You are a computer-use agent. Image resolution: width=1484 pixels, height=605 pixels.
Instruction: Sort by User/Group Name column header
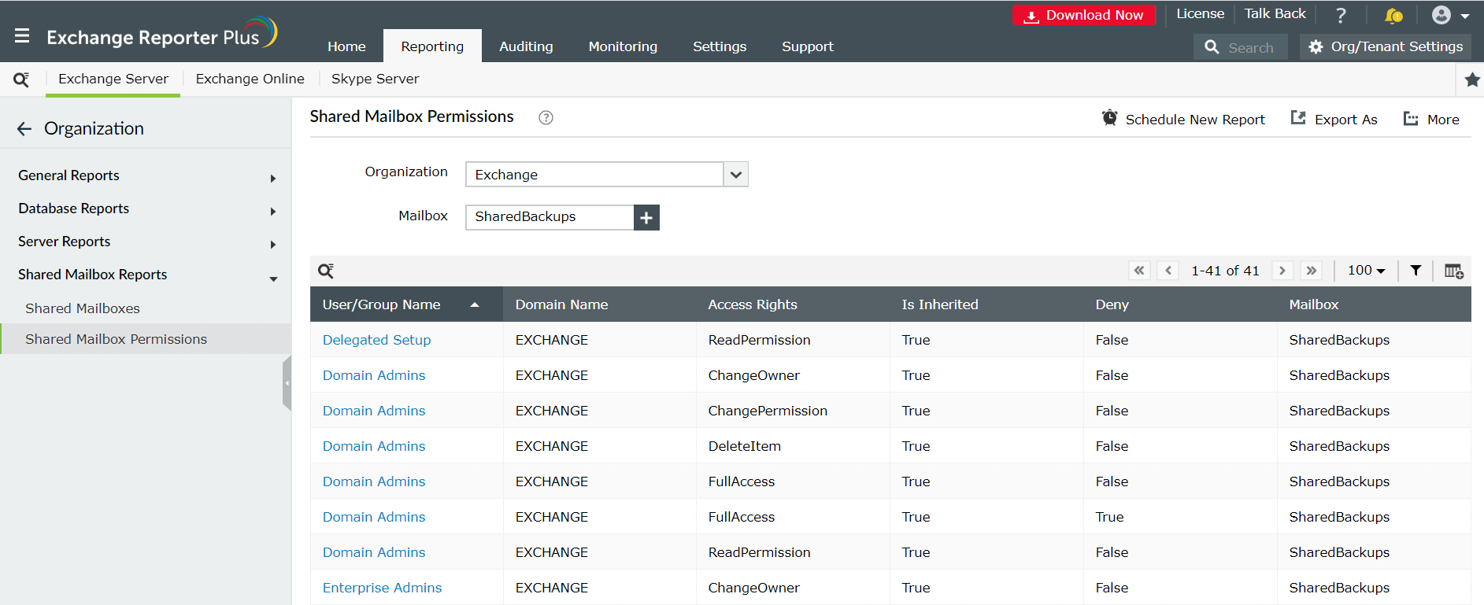point(381,304)
